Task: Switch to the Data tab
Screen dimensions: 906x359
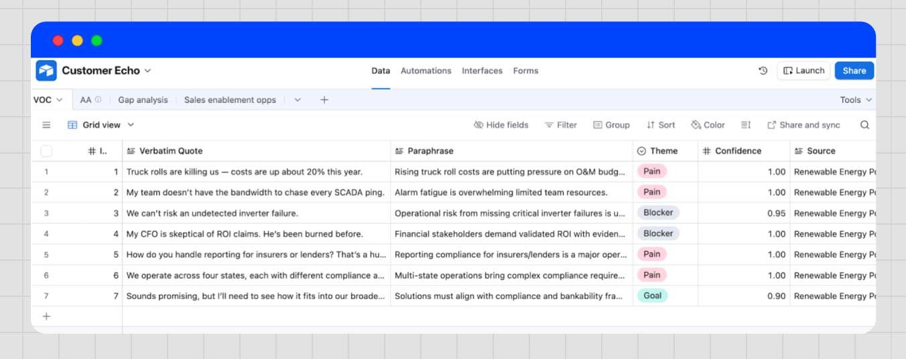Action: [x=381, y=70]
